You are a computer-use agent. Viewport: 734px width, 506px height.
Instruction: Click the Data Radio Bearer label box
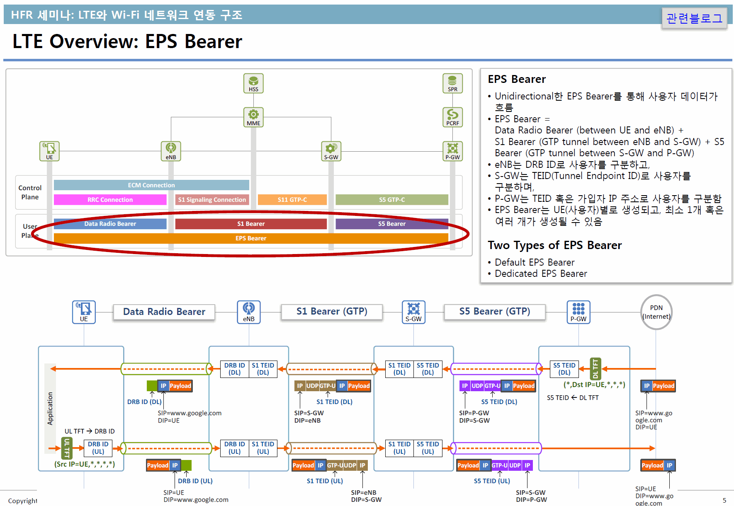click(164, 312)
